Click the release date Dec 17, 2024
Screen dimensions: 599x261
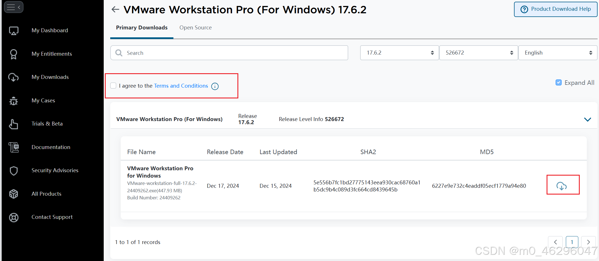pyautogui.click(x=223, y=186)
